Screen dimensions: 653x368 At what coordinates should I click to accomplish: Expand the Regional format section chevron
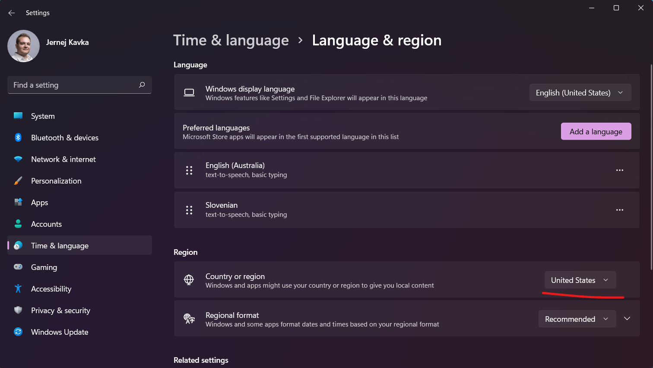627,319
